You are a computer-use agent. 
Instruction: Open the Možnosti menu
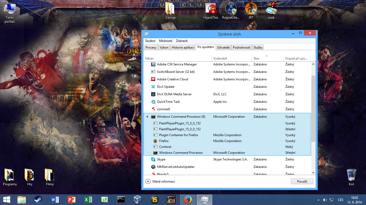(x=166, y=41)
